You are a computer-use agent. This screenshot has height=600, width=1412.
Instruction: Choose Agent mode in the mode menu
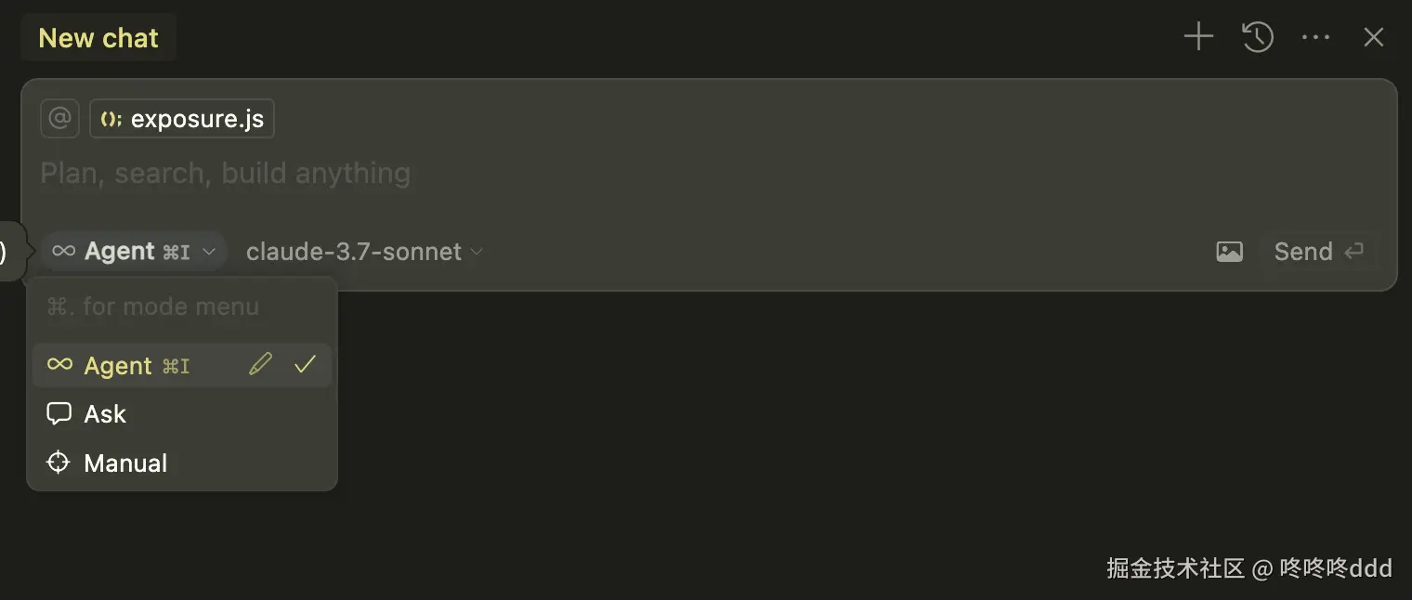118,366
